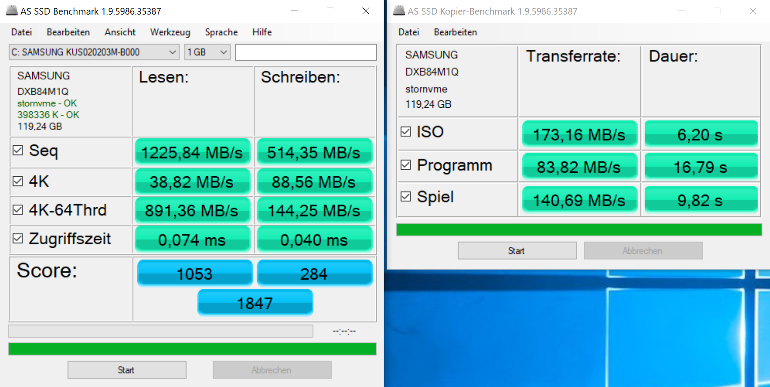Click the ISO duration 6,20 s
The height and width of the screenshot is (387, 770).
point(701,134)
